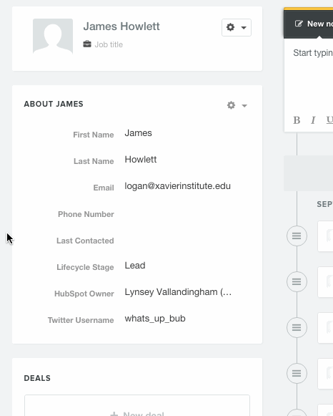Image resolution: width=333 pixels, height=416 pixels.
Task: Click the New note pencil icon
Action: (x=299, y=24)
